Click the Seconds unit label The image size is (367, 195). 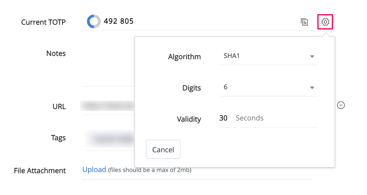coord(249,118)
